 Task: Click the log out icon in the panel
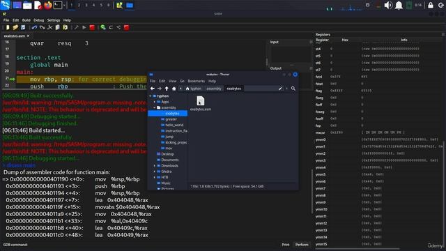point(441,5)
